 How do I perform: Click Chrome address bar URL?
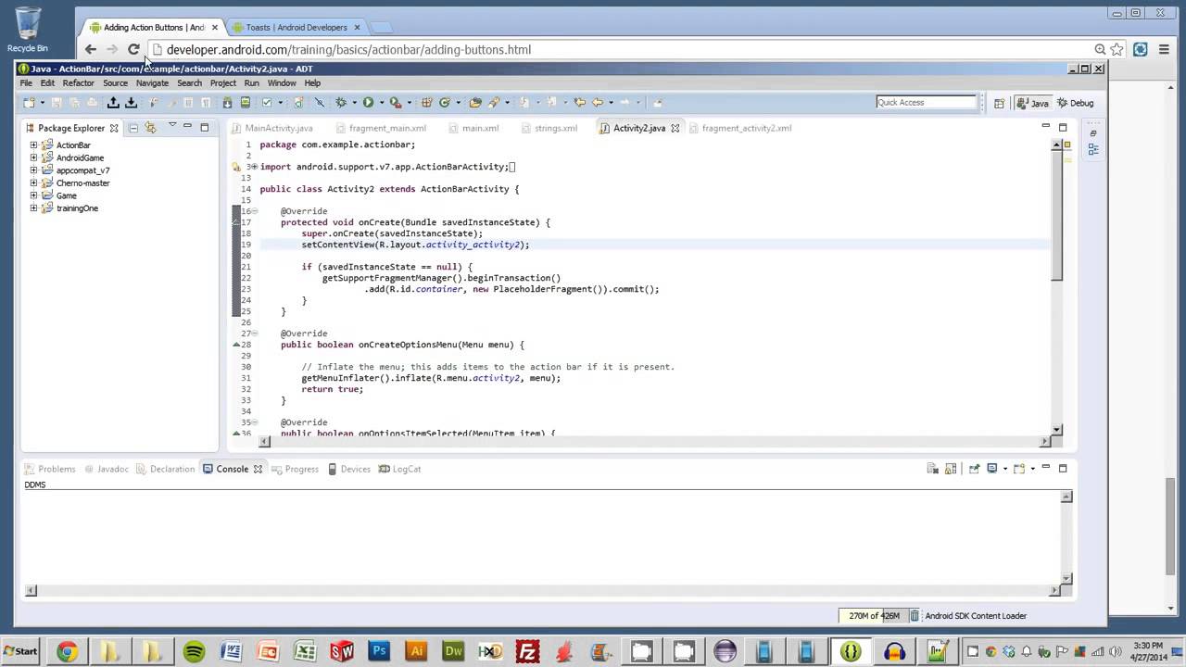pos(348,49)
